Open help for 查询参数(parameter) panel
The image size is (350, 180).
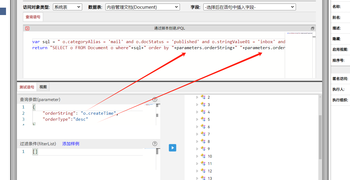point(155,99)
